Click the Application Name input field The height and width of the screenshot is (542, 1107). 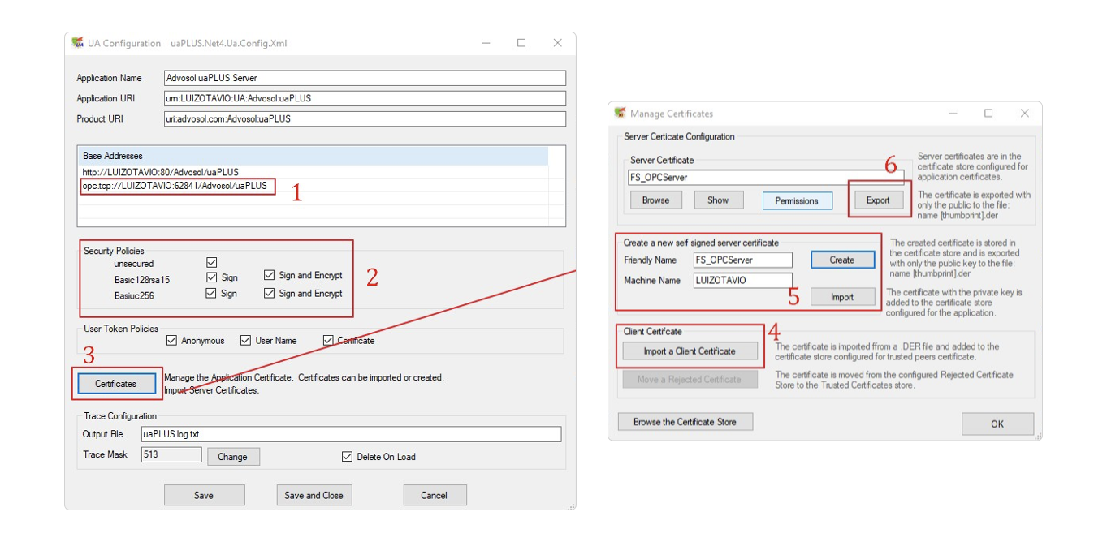point(365,79)
